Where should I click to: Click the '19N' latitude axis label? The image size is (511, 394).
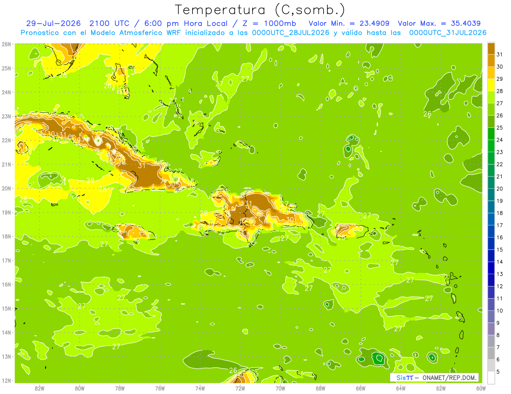click(x=6, y=212)
